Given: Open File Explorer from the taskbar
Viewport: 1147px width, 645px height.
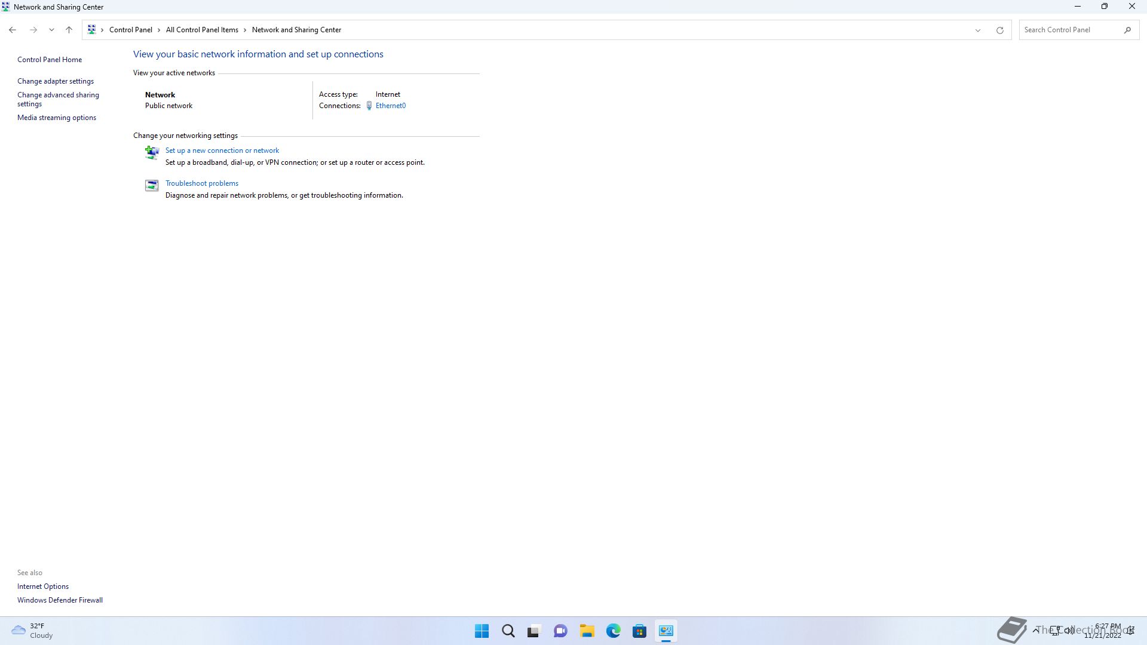Looking at the screenshot, I should click(x=587, y=631).
